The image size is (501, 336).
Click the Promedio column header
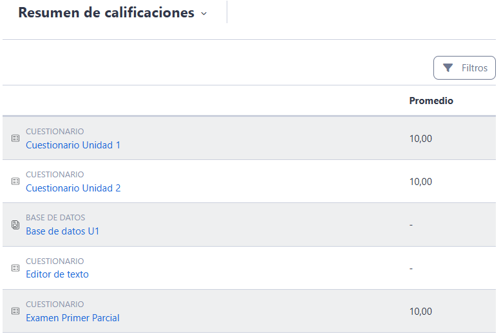point(431,101)
